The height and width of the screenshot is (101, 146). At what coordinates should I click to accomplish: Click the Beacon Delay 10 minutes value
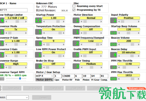[x=129, y=52]
